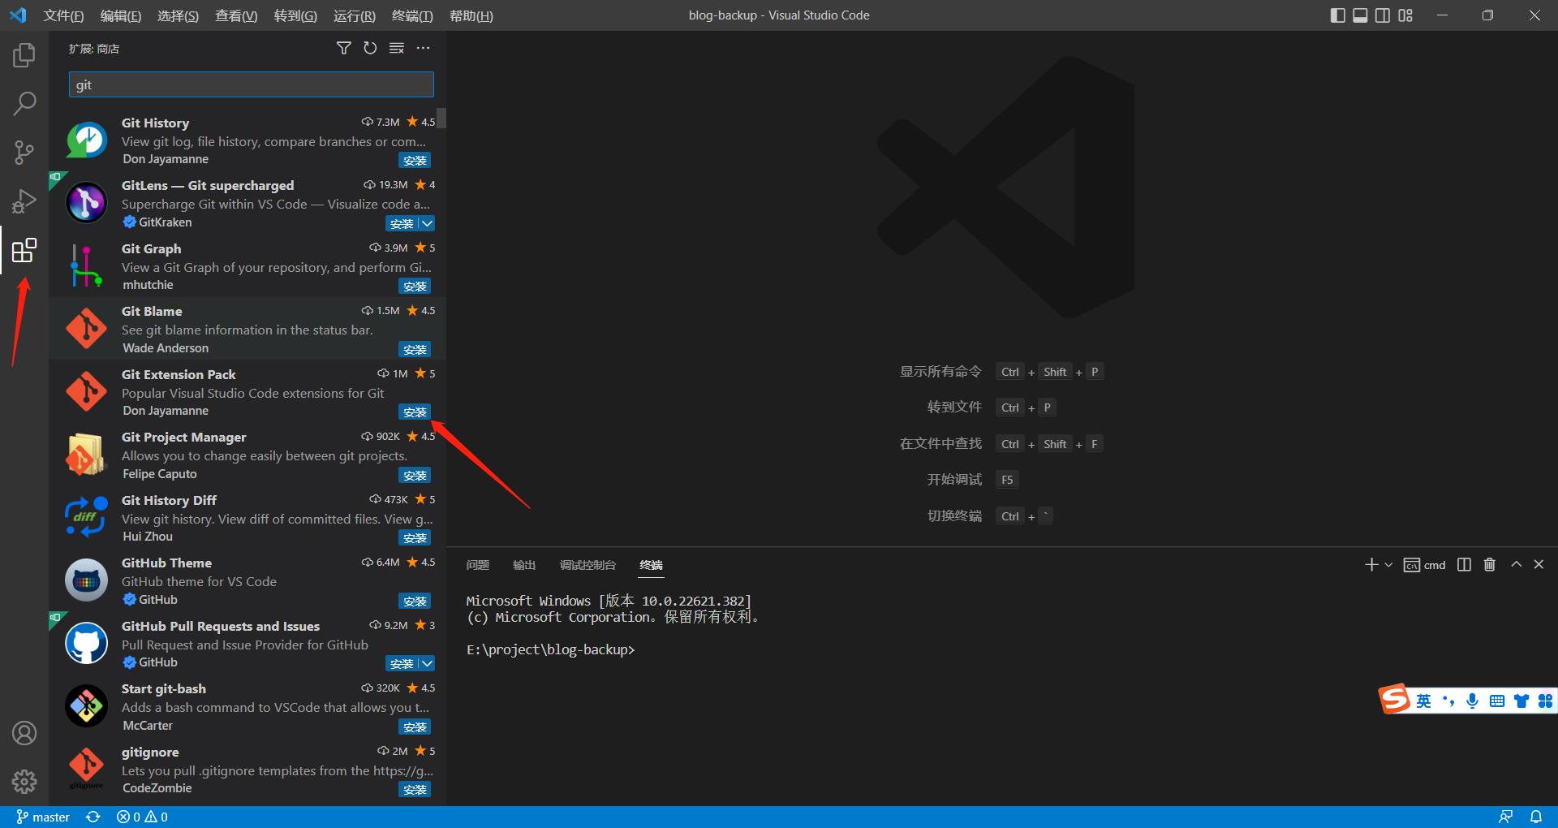Open the Accounts icon in activity bar
The height and width of the screenshot is (828, 1558).
coord(24,733)
